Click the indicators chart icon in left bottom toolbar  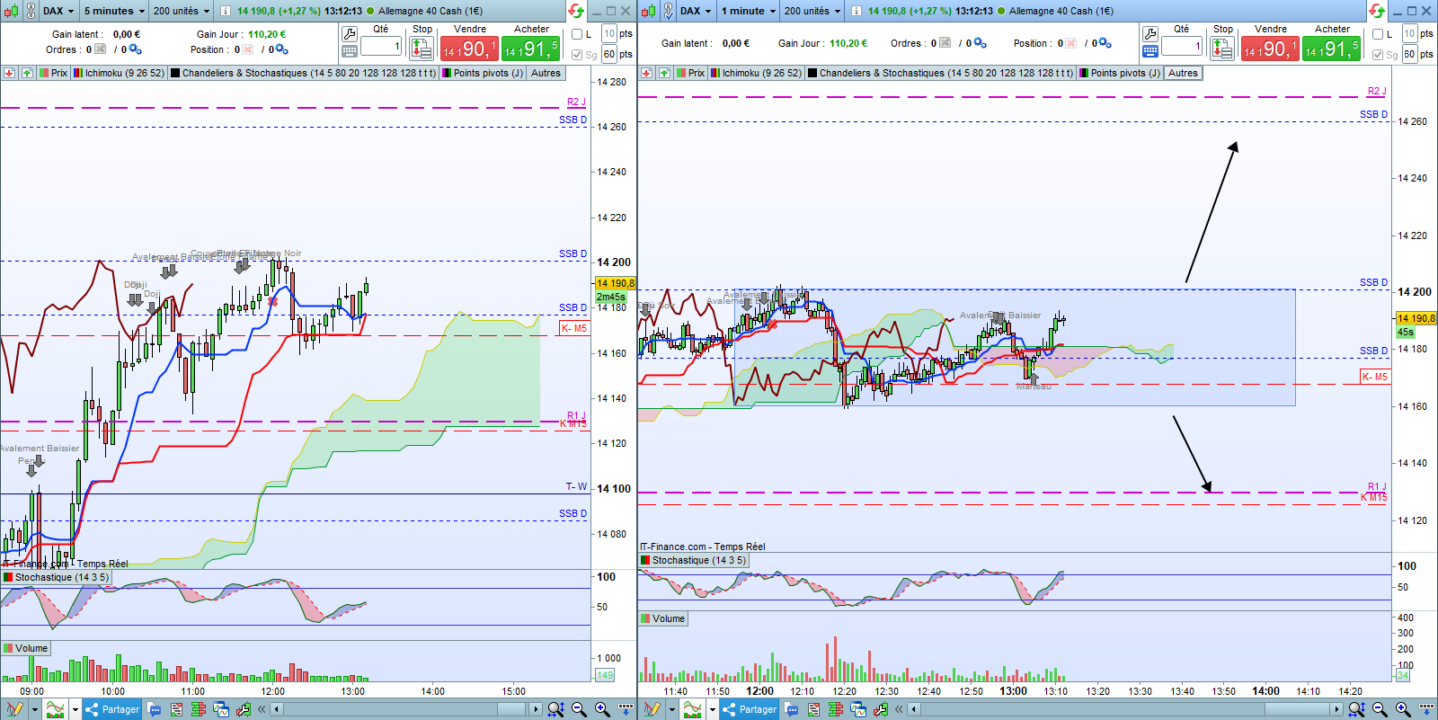56,709
